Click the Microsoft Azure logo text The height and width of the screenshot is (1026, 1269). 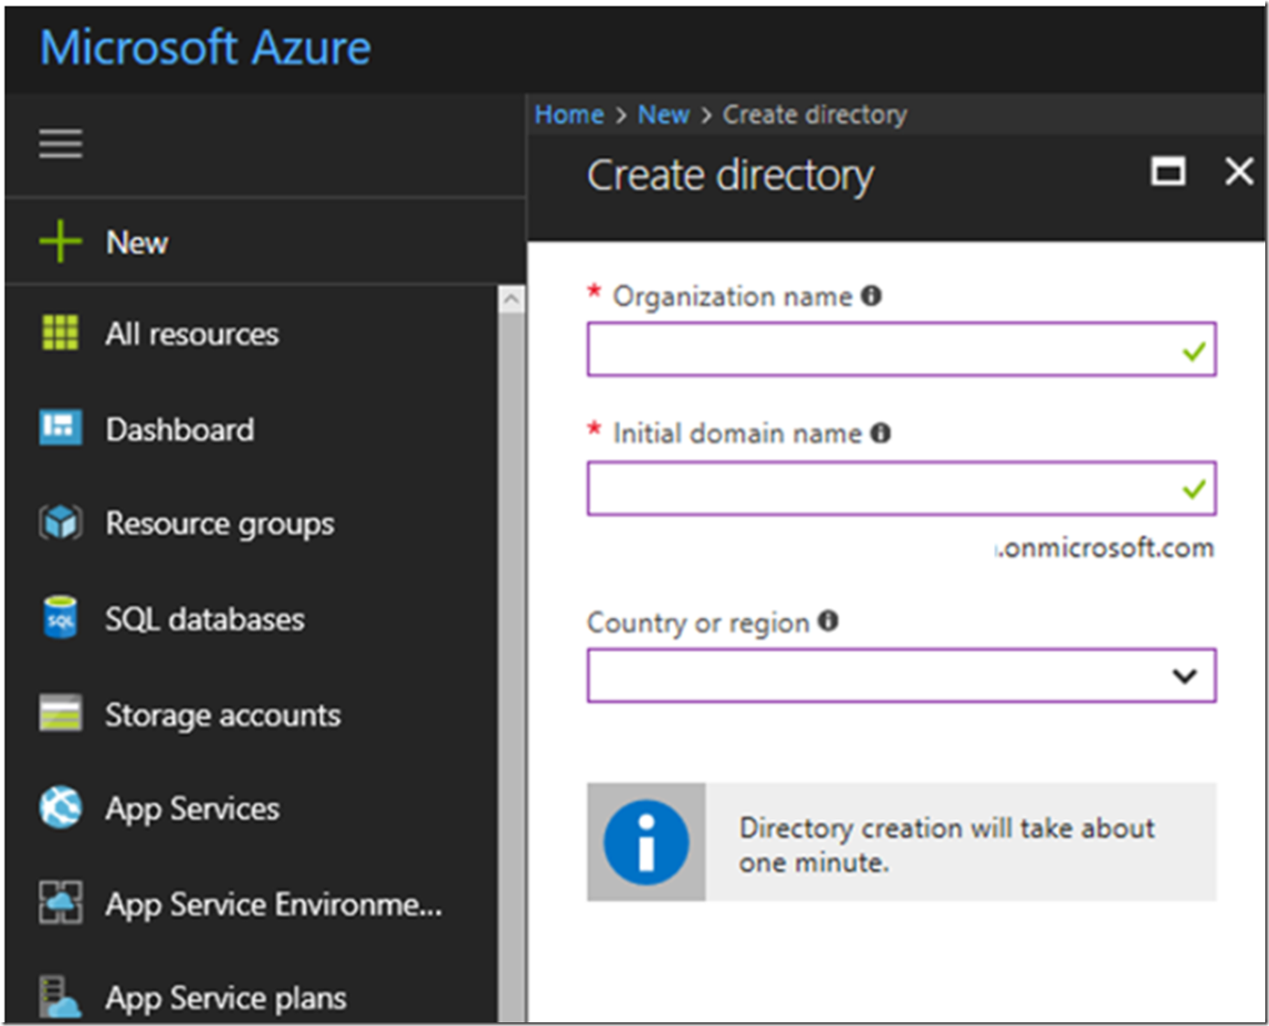coord(205,47)
